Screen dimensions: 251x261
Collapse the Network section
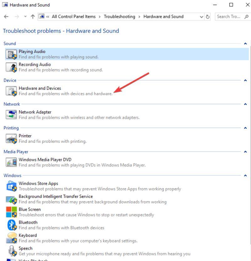(x=245, y=104)
